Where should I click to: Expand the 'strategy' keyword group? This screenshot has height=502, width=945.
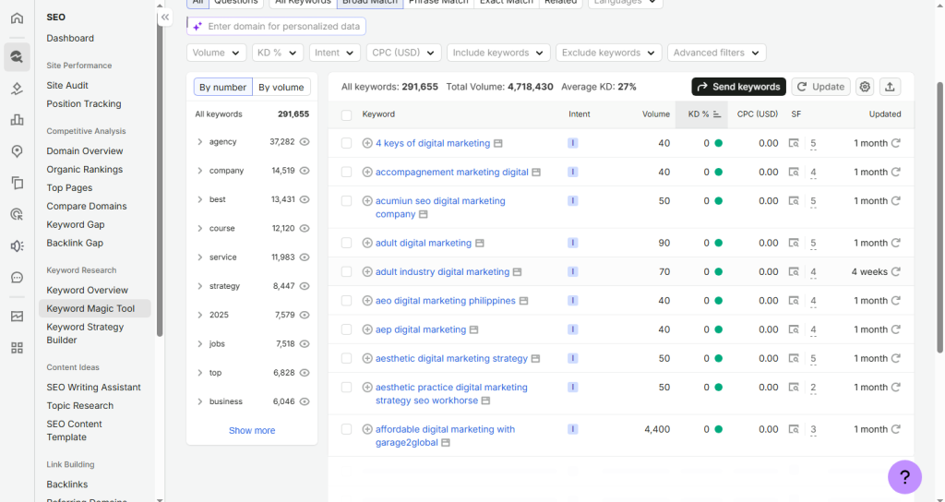[199, 286]
